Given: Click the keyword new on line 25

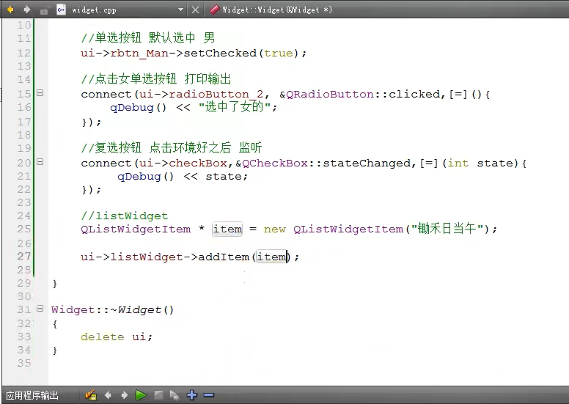Looking at the screenshot, I should coord(274,229).
